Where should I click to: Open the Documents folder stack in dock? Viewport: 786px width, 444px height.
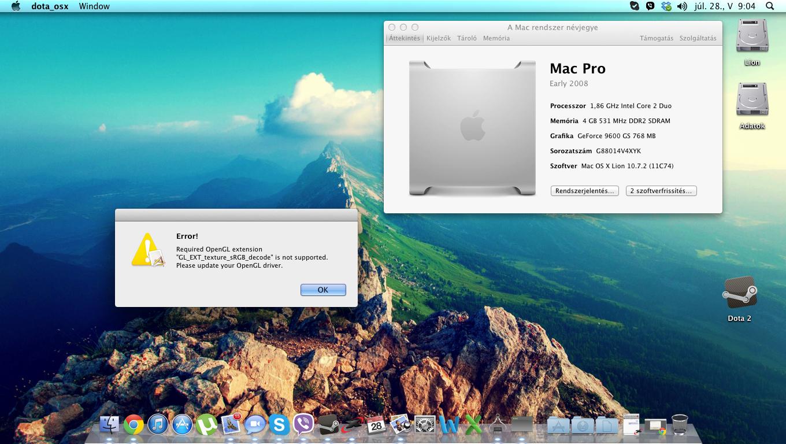tap(607, 425)
